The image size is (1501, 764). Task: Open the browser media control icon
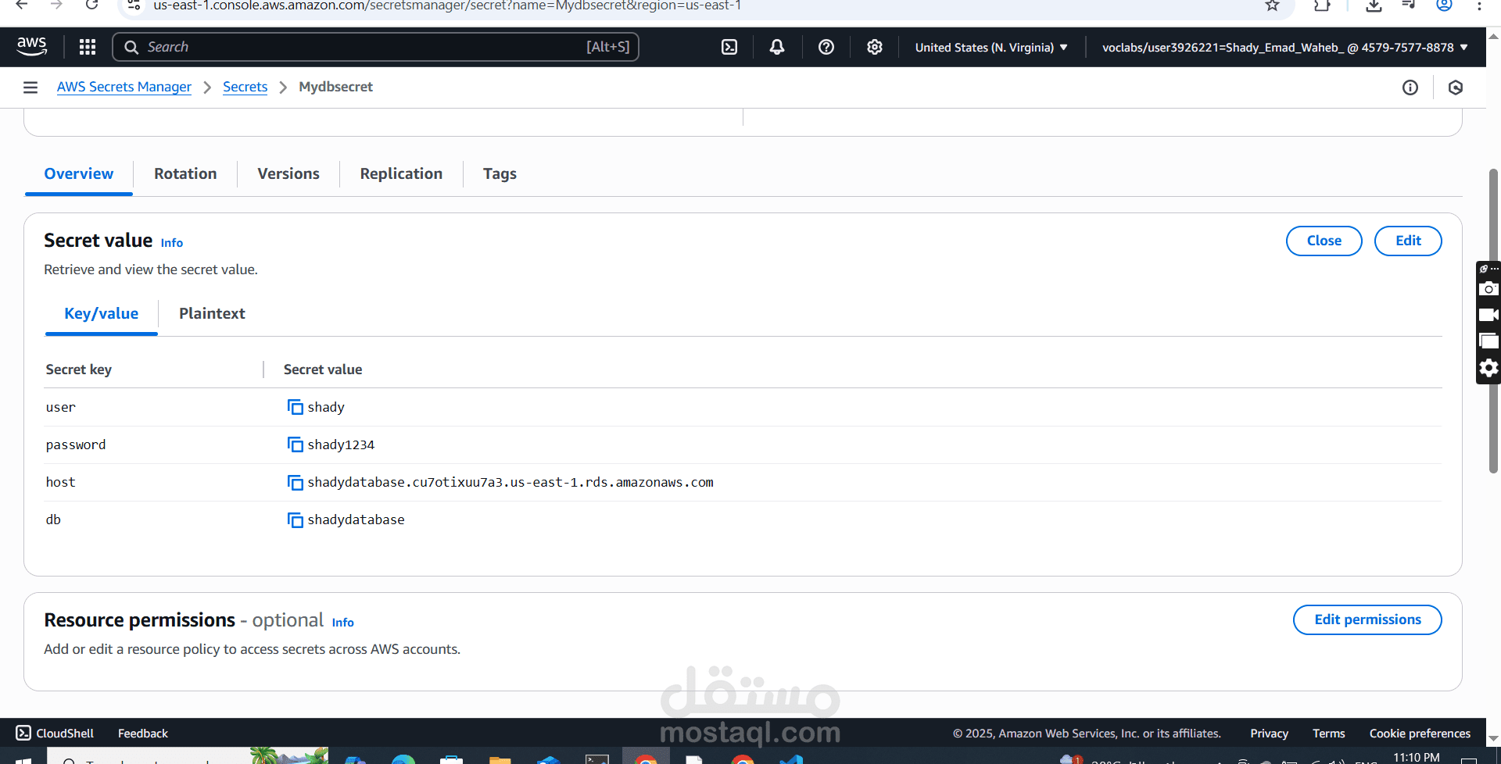pyautogui.click(x=1409, y=6)
